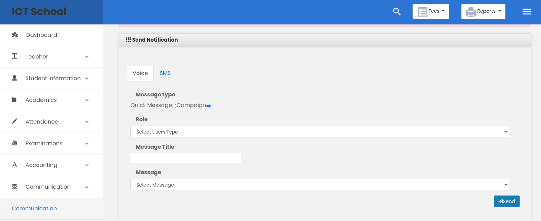Open the Communication submenu link
Viewport: 541px width, 221px height.
[x=34, y=208]
